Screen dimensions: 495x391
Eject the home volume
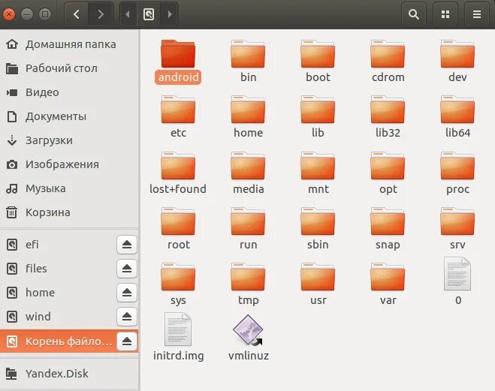(127, 292)
